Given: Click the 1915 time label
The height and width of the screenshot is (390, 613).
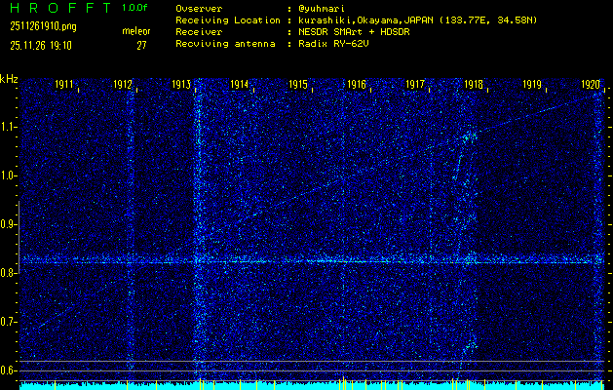Looking at the screenshot, I should coord(299,86).
